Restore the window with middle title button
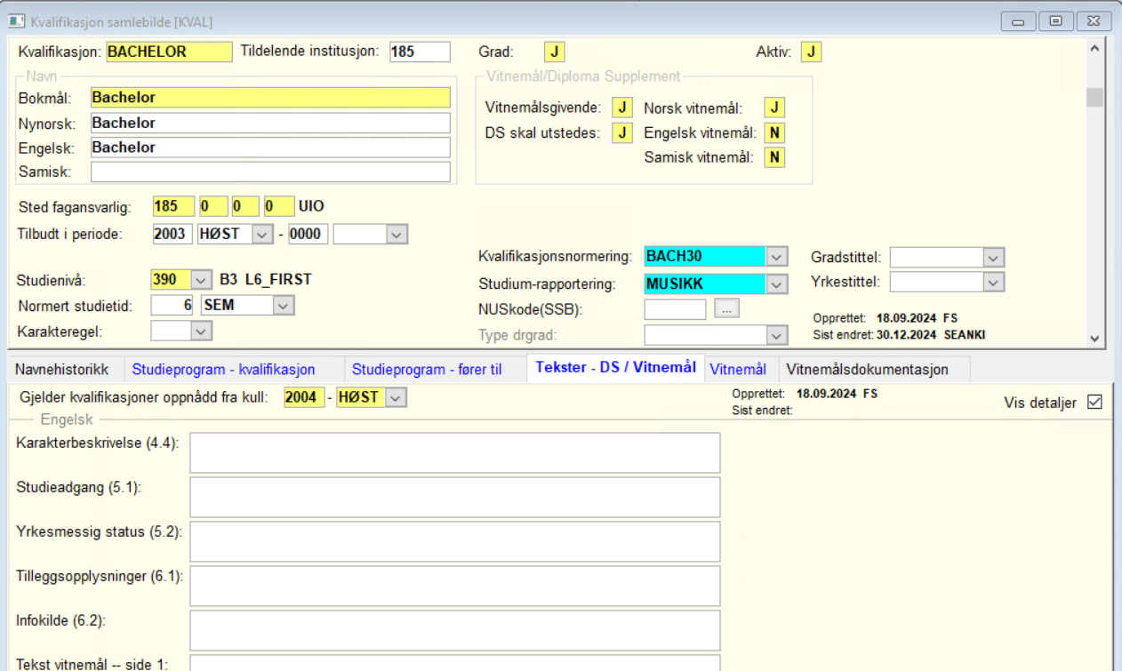Image resolution: width=1122 pixels, height=671 pixels. coord(1055,20)
